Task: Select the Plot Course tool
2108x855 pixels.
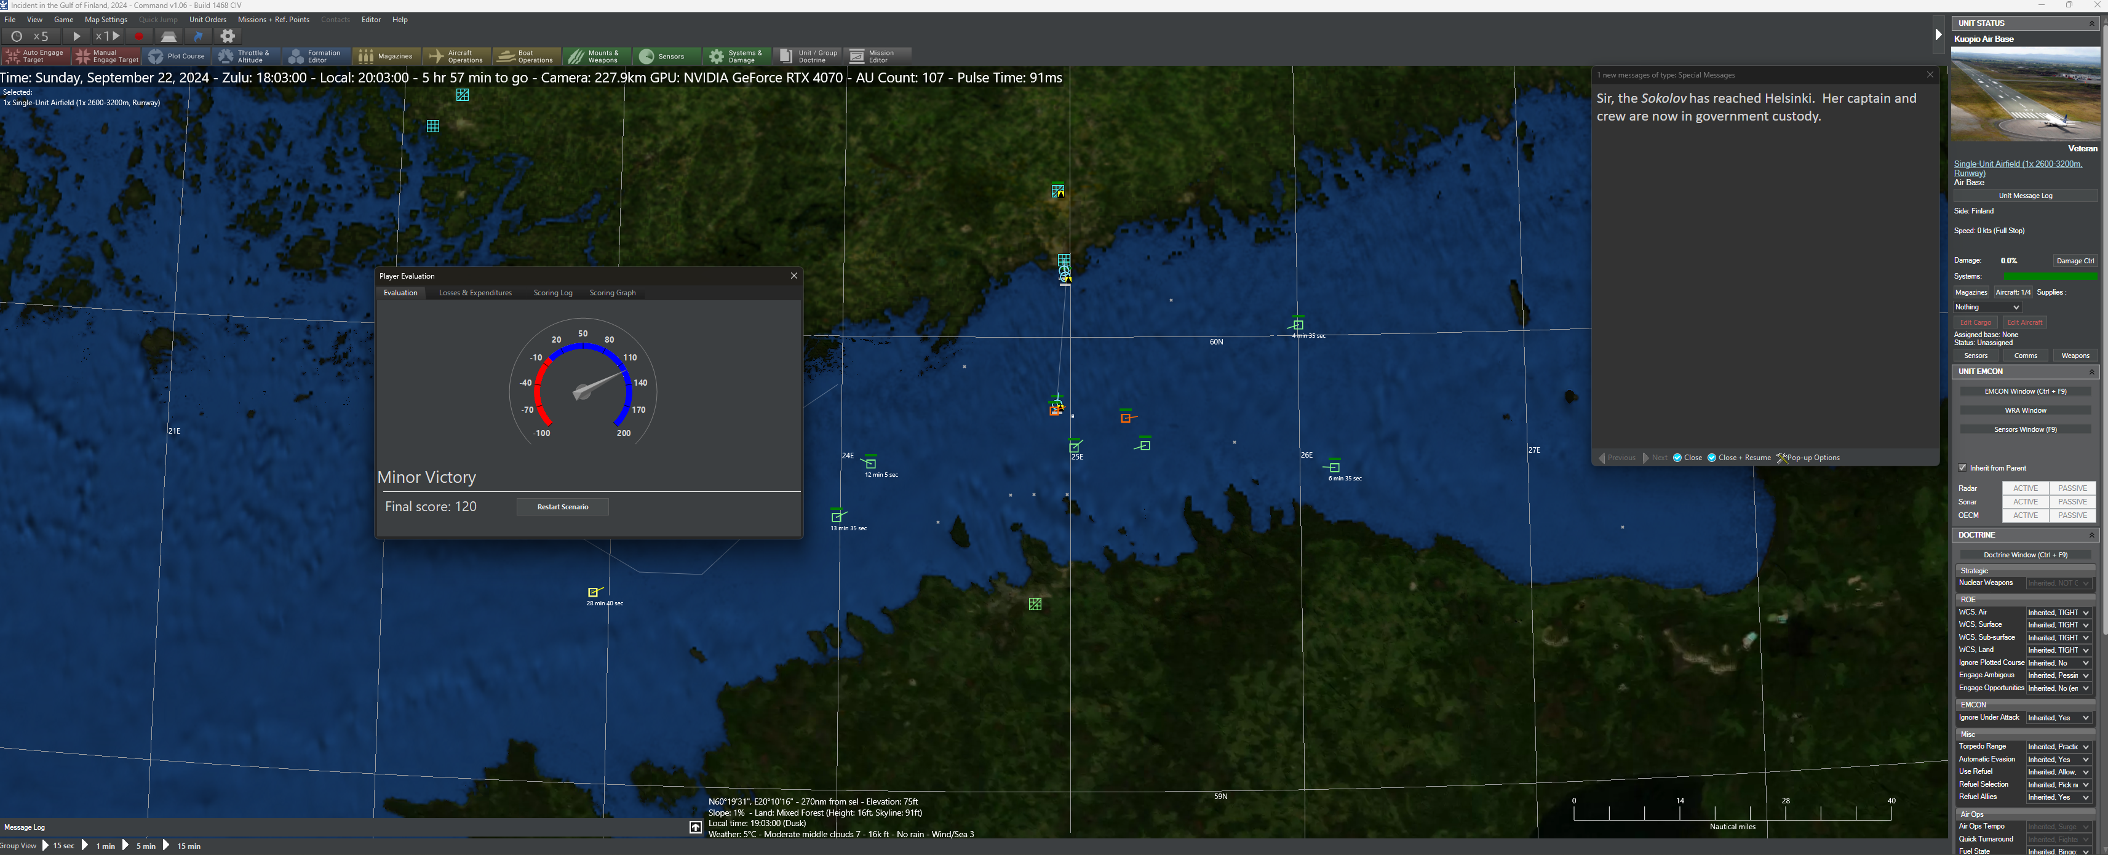Action: [x=177, y=57]
